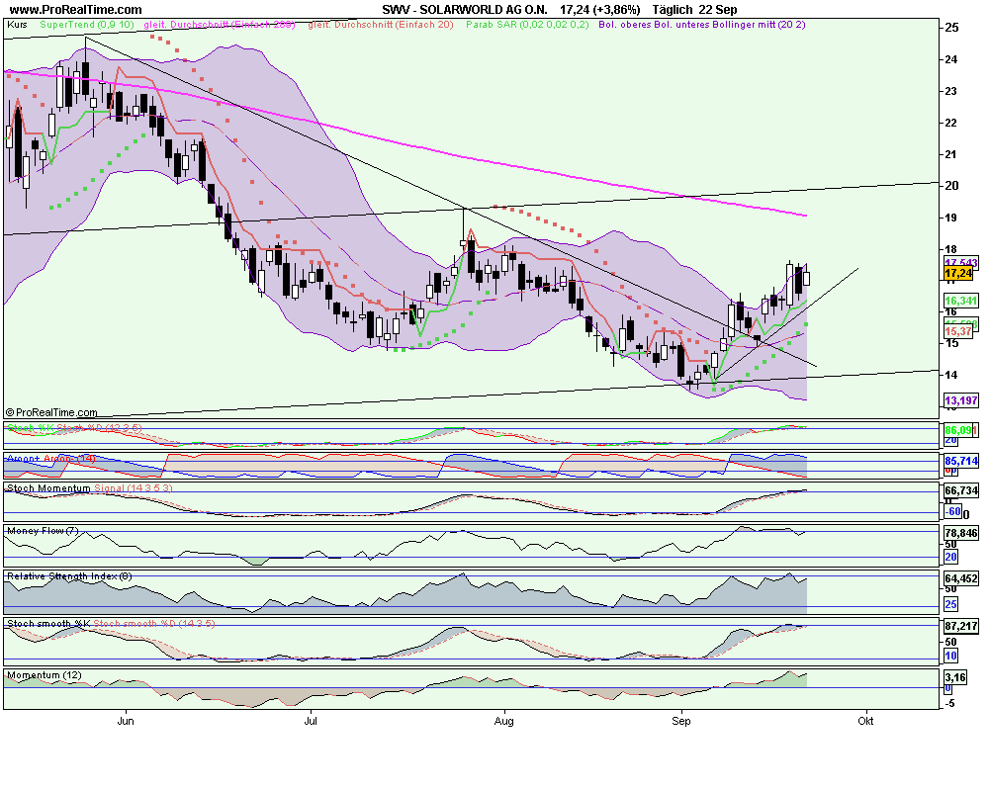This screenshot has height=791, width=989.
Task: Click the 25 level tag in the RSI panel
Action: (x=950, y=604)
